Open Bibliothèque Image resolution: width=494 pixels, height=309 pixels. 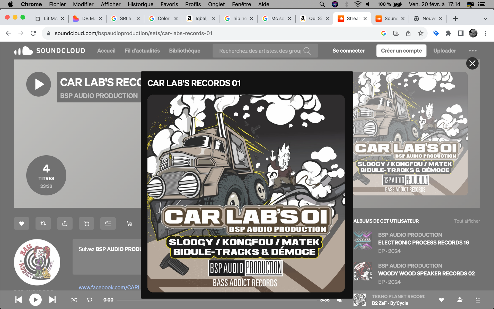(185, 51)
